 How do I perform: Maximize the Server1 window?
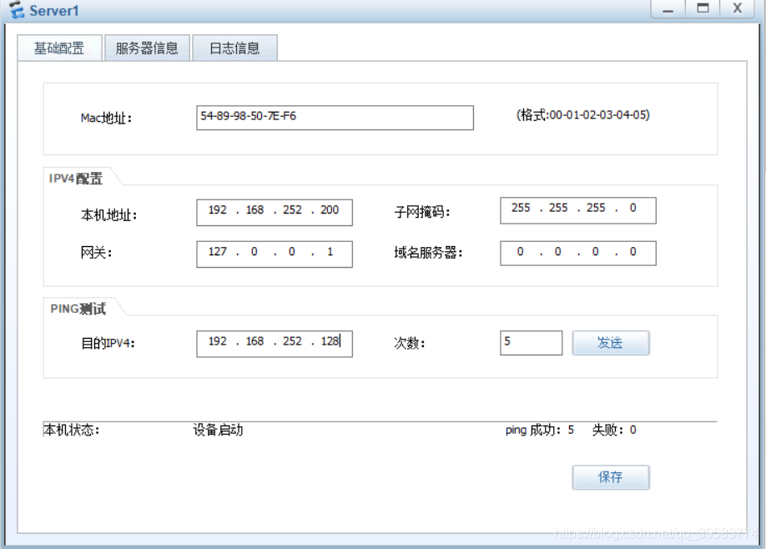point(703,8)
